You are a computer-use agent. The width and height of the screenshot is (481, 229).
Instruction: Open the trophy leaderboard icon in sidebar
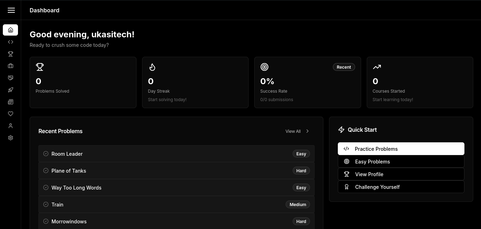pyautogui.click(x=11, y=54)
